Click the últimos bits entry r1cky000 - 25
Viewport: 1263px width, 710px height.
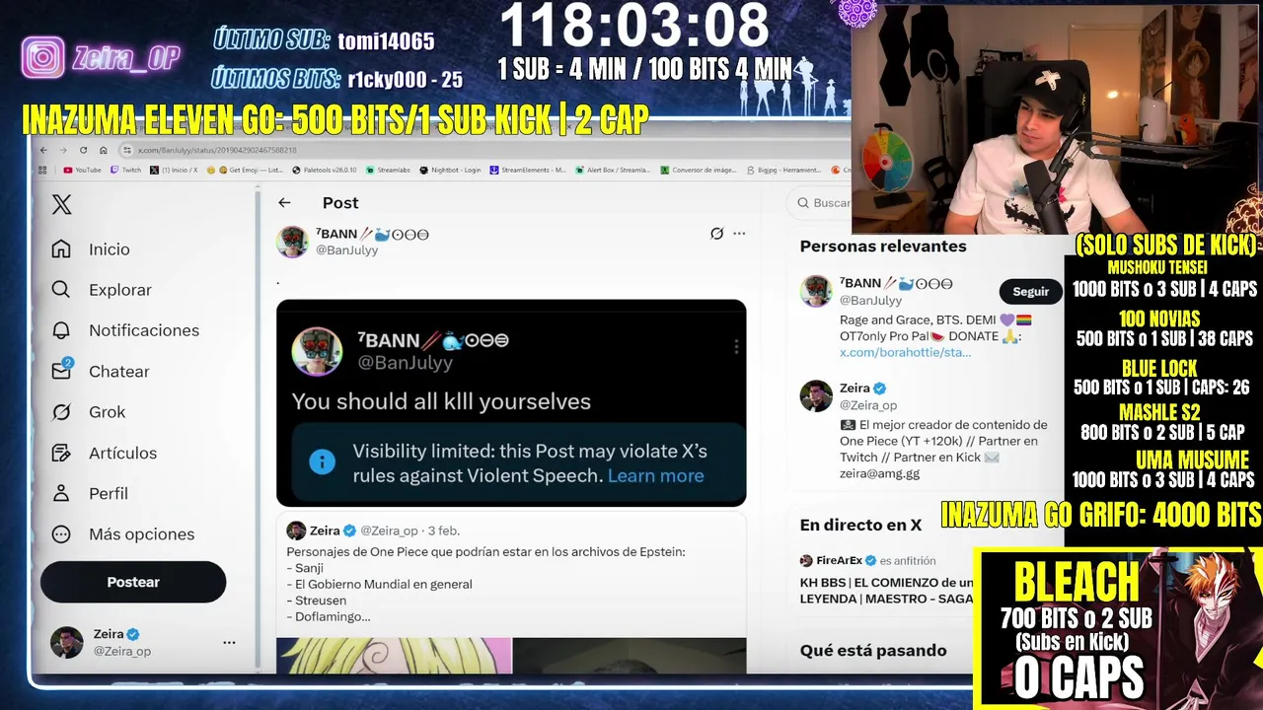[x=405, y=80]
